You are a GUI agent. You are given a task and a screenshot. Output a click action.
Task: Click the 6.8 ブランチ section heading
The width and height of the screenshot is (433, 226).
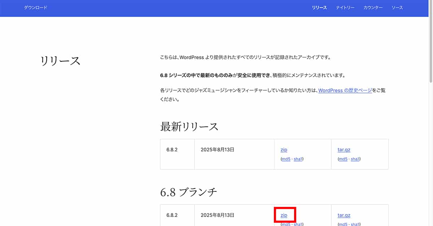click(x=189, y=192)
